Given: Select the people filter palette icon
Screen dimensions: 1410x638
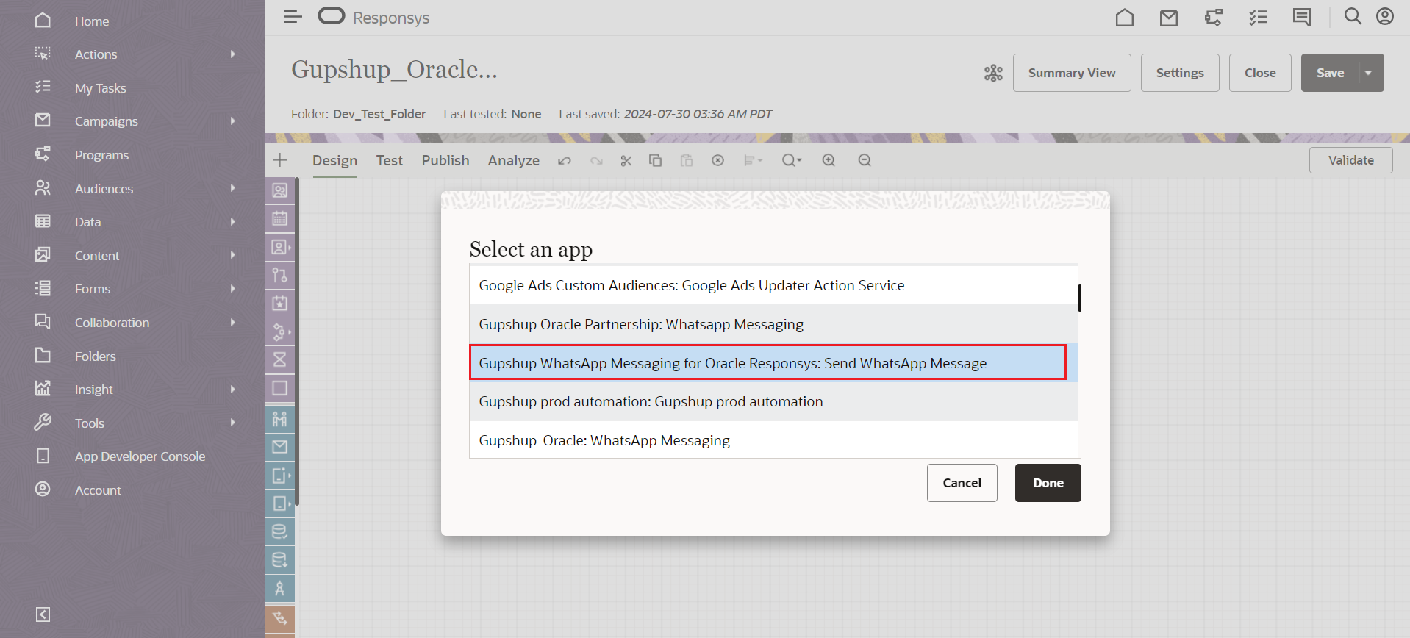Looking at the screenshot, I should 280,419.
